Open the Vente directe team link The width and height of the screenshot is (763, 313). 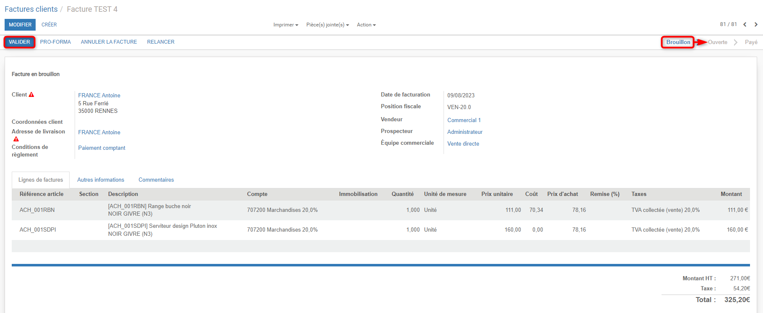coord(463,144)
